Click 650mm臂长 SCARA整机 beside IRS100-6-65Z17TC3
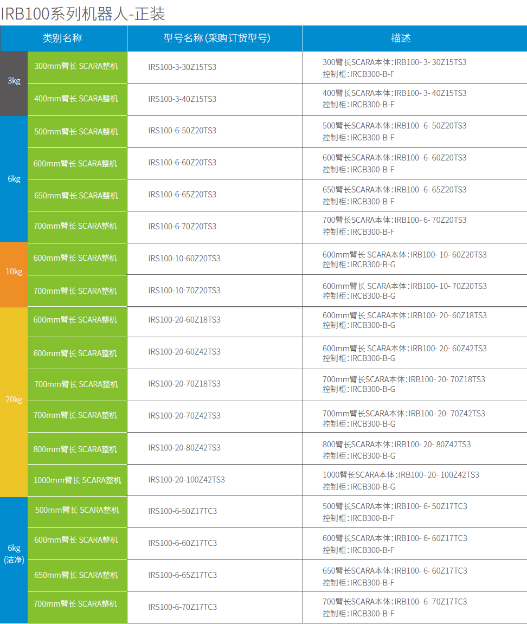The image size is (527, 624). pyautogui.click(x=77, y=575)
